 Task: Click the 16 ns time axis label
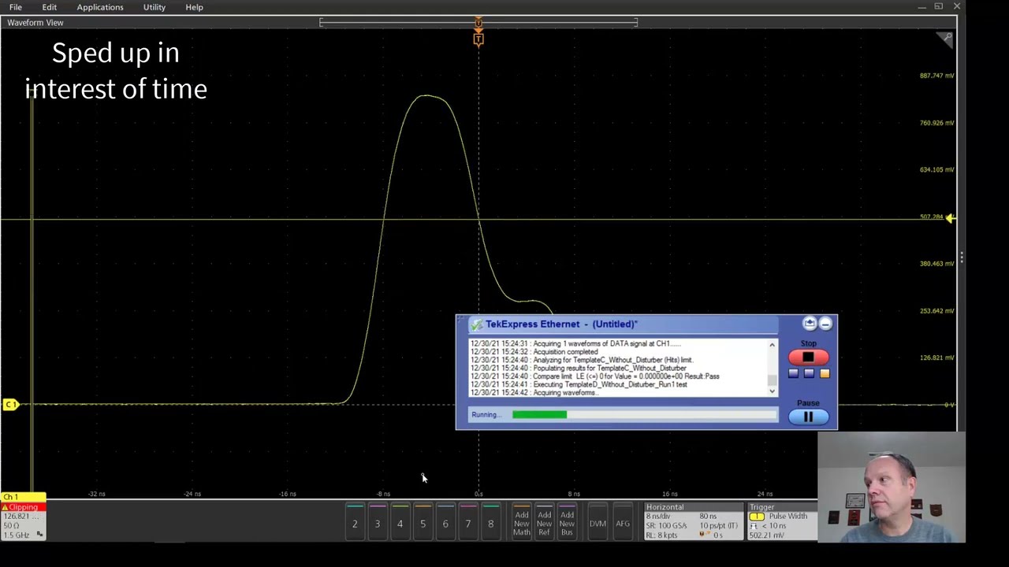click(x=669, y=494)
